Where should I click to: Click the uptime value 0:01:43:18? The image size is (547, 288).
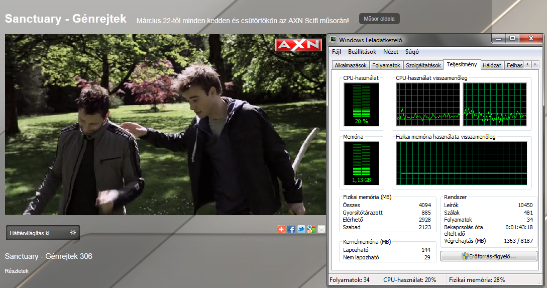[519, 227]
